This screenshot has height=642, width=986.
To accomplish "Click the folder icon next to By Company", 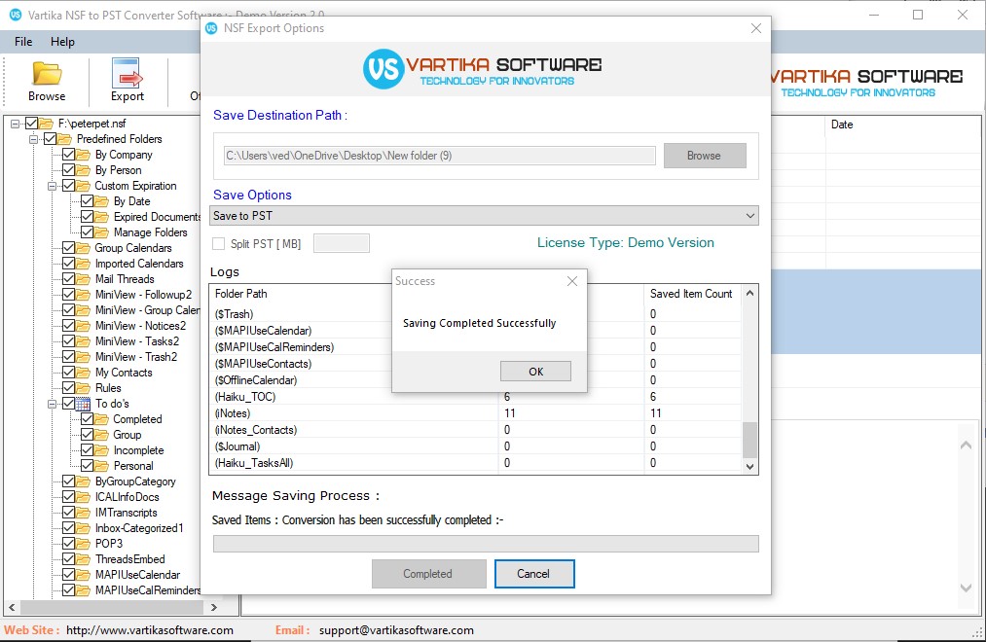I will [83, 155].
